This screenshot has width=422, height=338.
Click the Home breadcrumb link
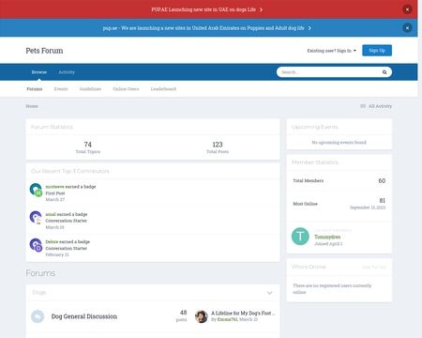point(32,106)
